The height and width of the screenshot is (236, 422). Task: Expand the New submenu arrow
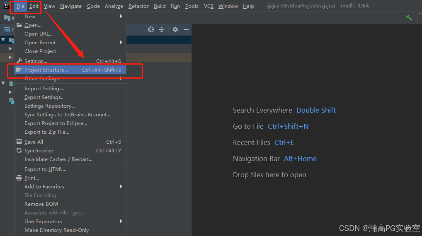coord(121,17)
